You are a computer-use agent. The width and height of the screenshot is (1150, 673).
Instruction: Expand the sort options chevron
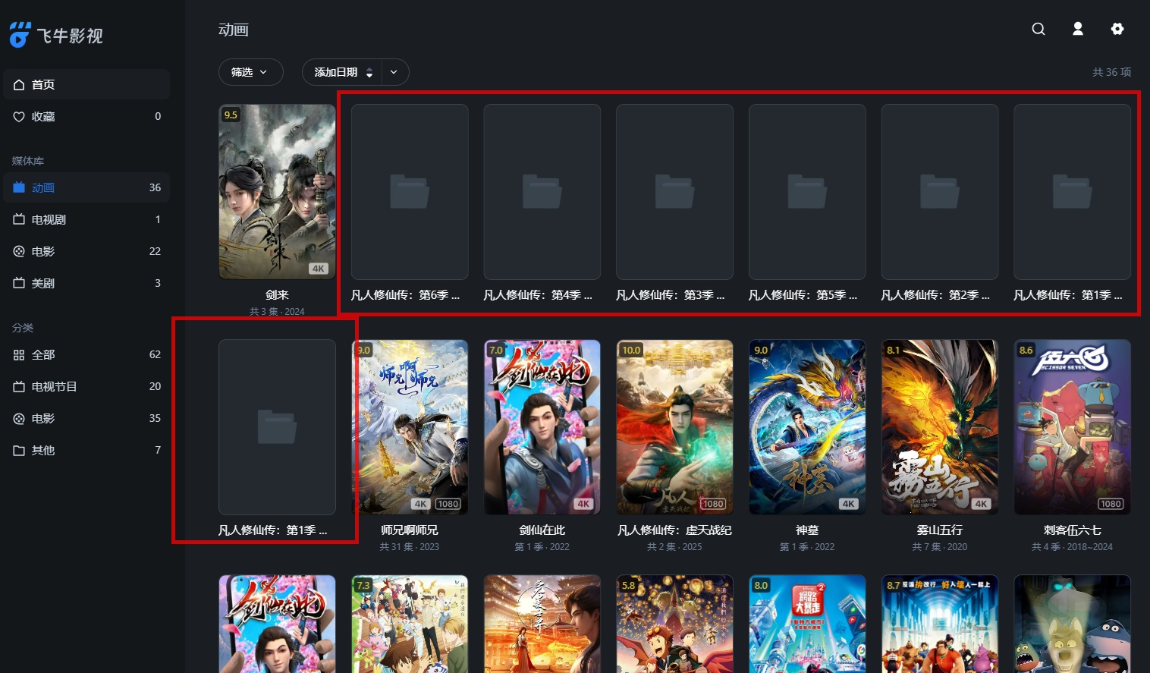click(394, 72)
